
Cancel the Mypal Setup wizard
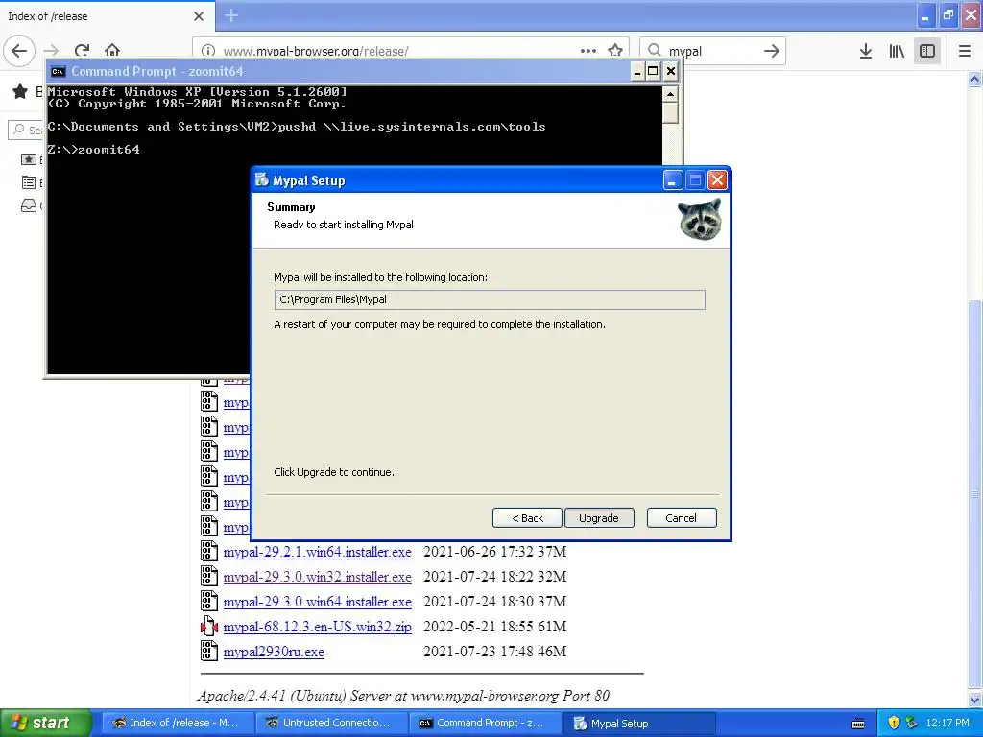682,518
